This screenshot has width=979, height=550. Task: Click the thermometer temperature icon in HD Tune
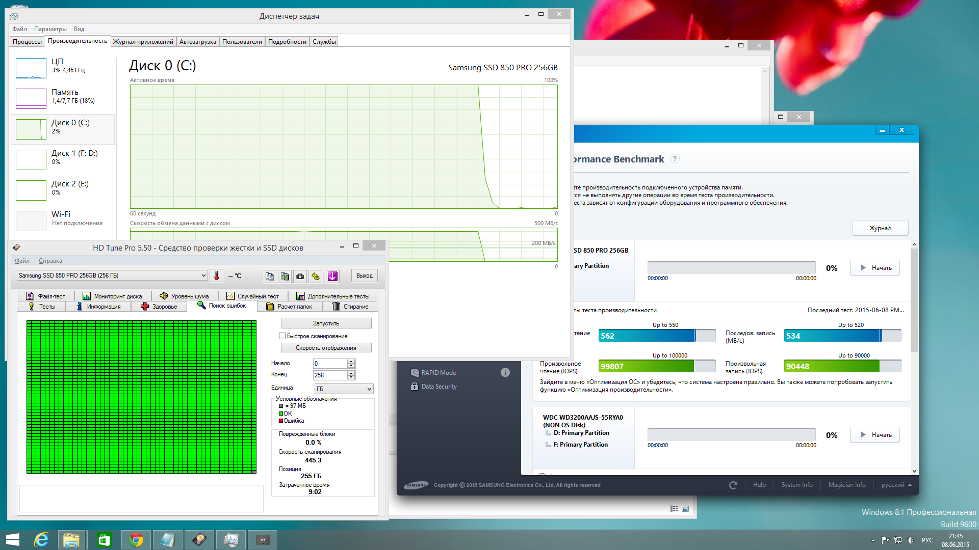[x=217, y=276]
